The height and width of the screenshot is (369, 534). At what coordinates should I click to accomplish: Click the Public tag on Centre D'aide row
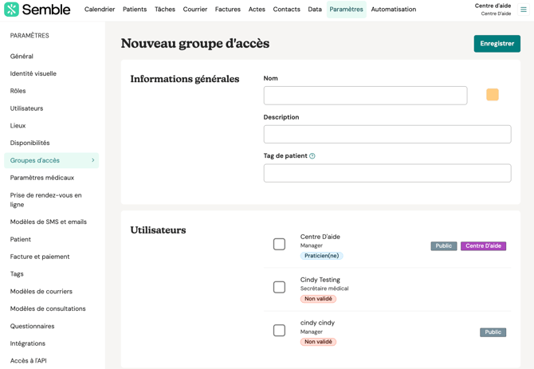[443, 246]
